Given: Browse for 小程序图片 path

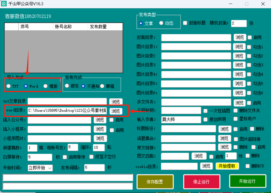Looking at the screenshot, I should pyautogui.click(x=100, y=138).
